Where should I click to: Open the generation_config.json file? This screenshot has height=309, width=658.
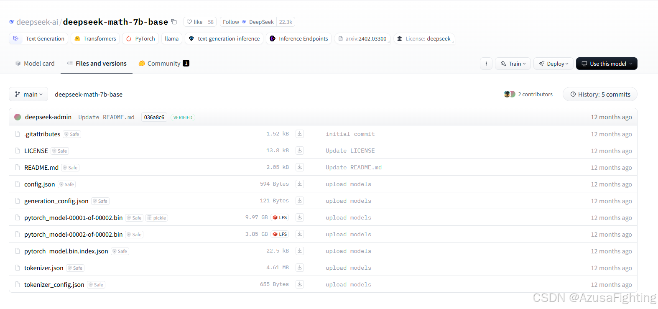pyautogui.click(x=56, y=201)
